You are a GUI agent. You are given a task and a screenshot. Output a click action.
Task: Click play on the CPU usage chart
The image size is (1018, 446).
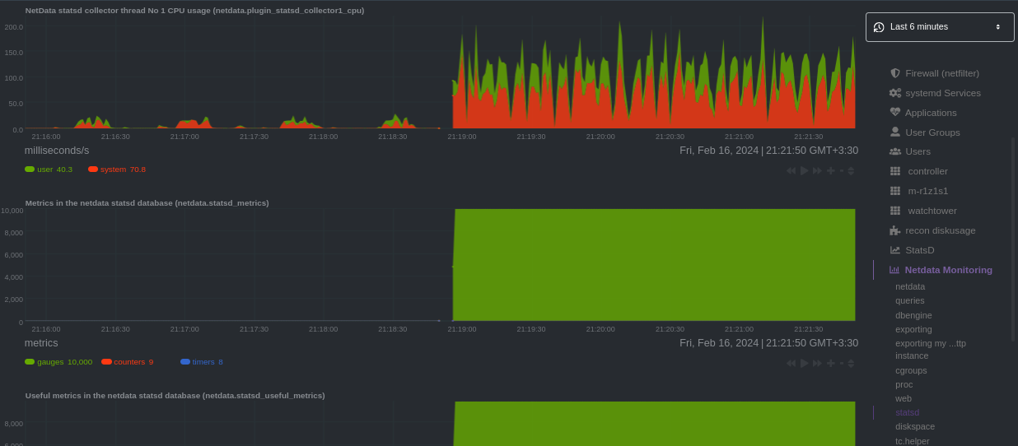(x=805, y=170)
